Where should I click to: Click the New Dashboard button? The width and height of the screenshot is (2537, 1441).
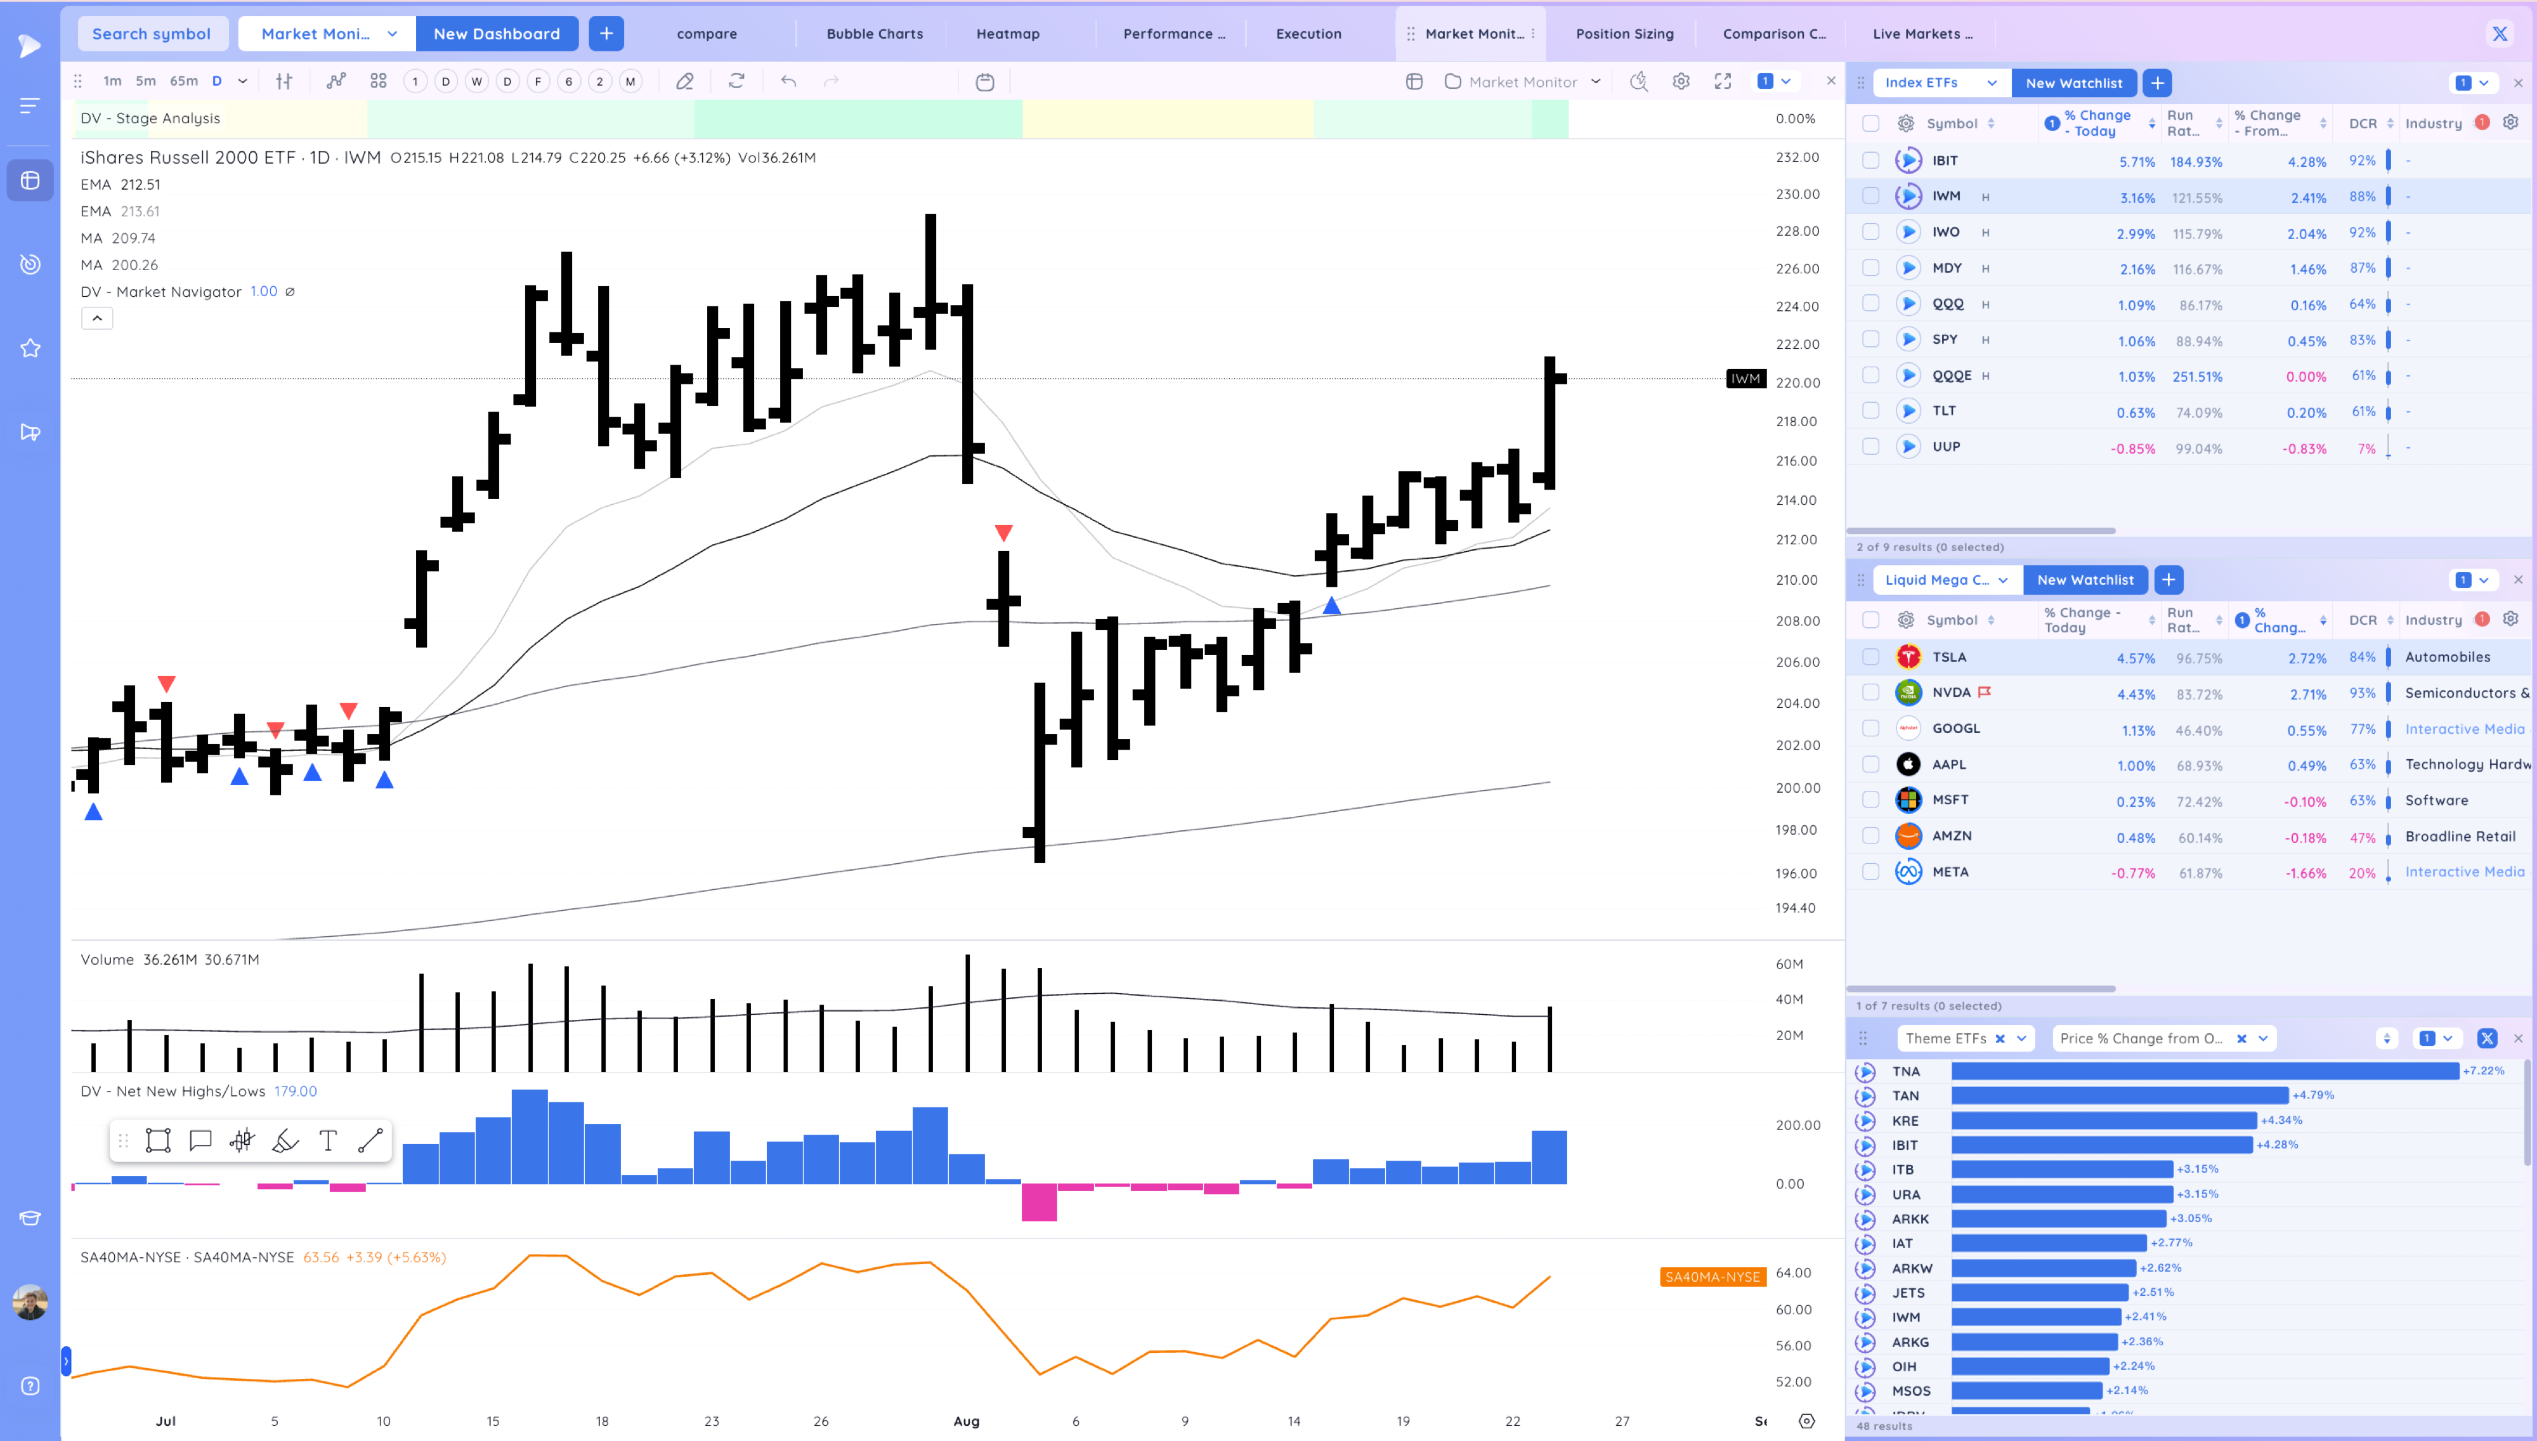click(x=496, y=34)
